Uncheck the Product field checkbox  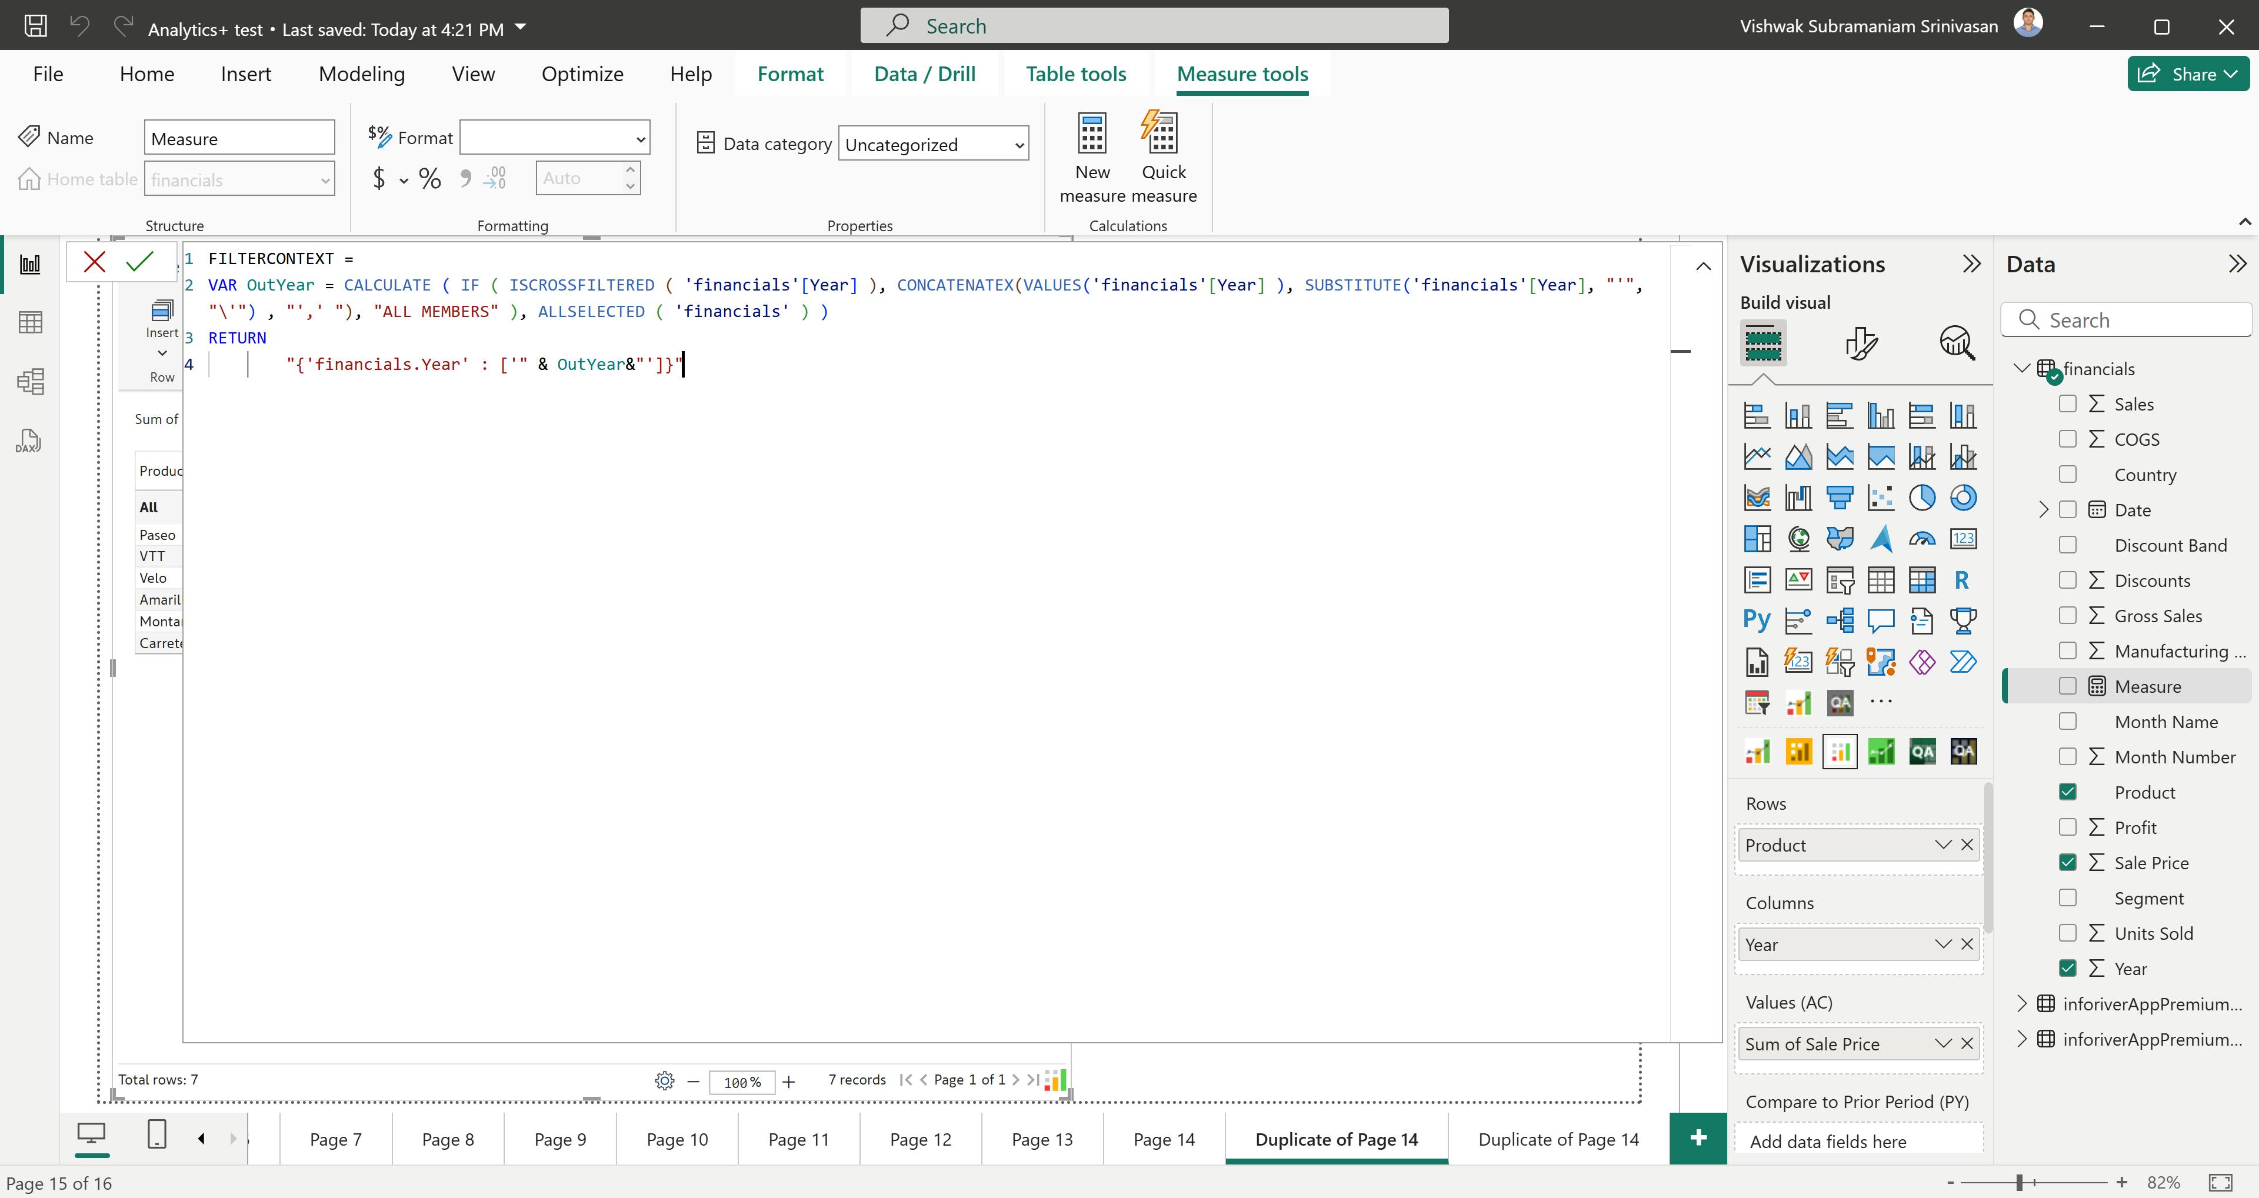tap(2067, 792)
